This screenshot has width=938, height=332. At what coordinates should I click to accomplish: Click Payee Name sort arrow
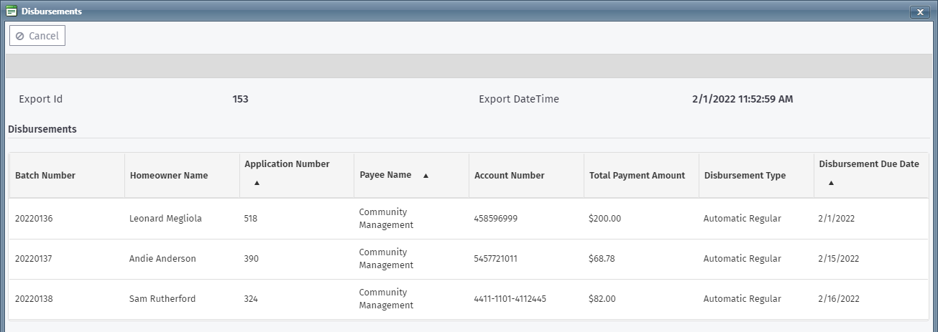click(426, 176)
